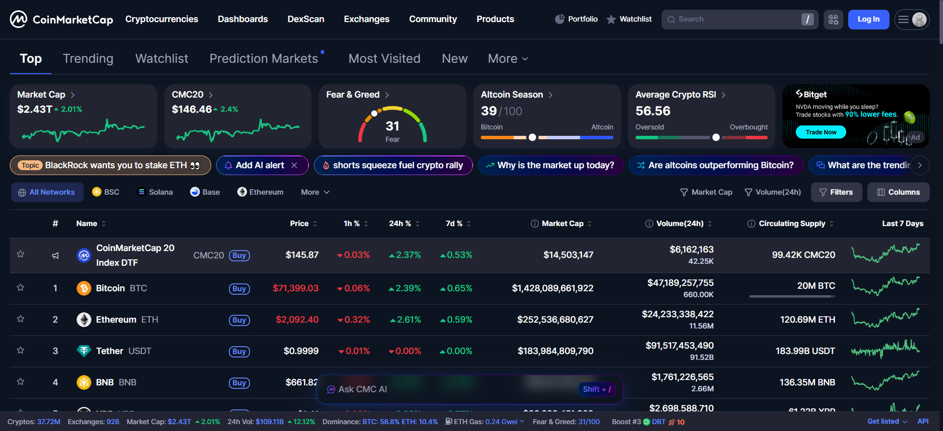Image resolution: width=943 pixels, height=431 pixels.
Task: Show the Volume(24h) info icon
Action: click(649, 224)
